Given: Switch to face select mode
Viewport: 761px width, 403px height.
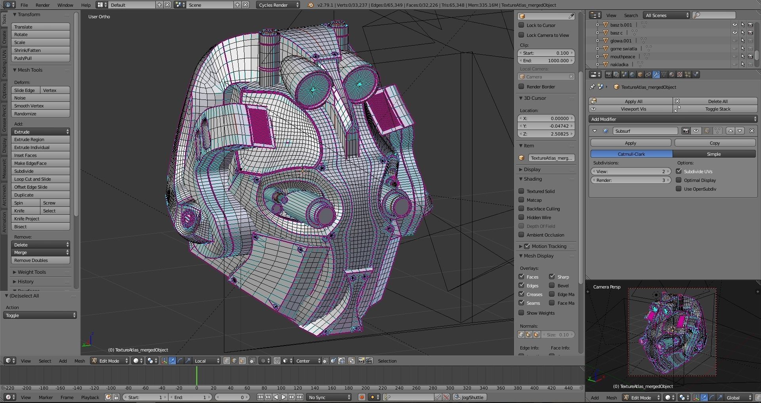Looking at the screenshot, I should pos(242,361).
